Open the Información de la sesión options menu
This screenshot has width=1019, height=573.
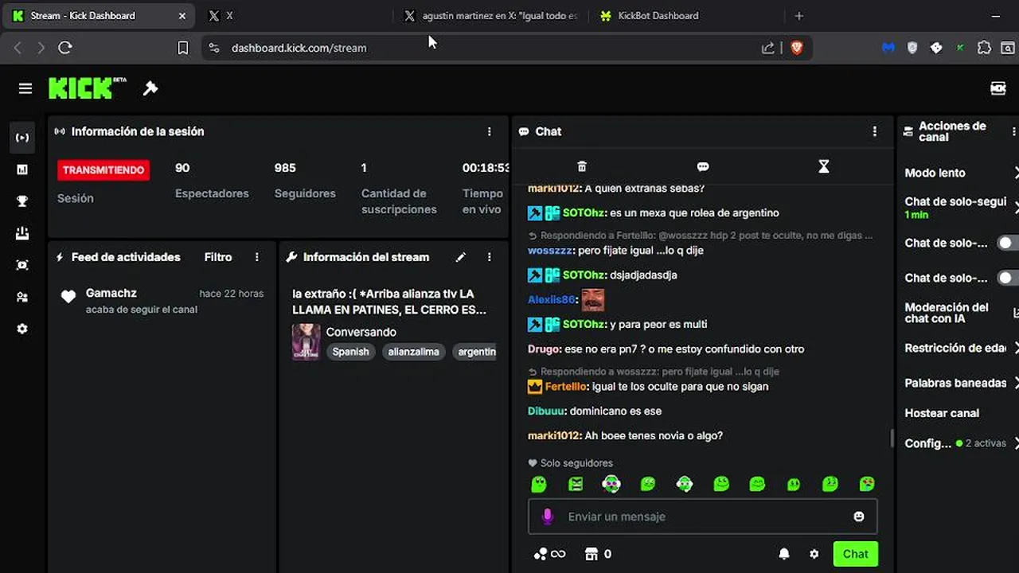pyautogui.click(x=490, y=131)
